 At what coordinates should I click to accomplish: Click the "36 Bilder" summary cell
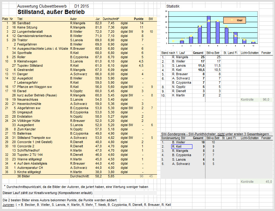(24, 176)
